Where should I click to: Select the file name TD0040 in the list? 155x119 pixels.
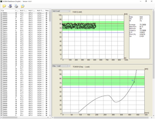pos(5,88)
